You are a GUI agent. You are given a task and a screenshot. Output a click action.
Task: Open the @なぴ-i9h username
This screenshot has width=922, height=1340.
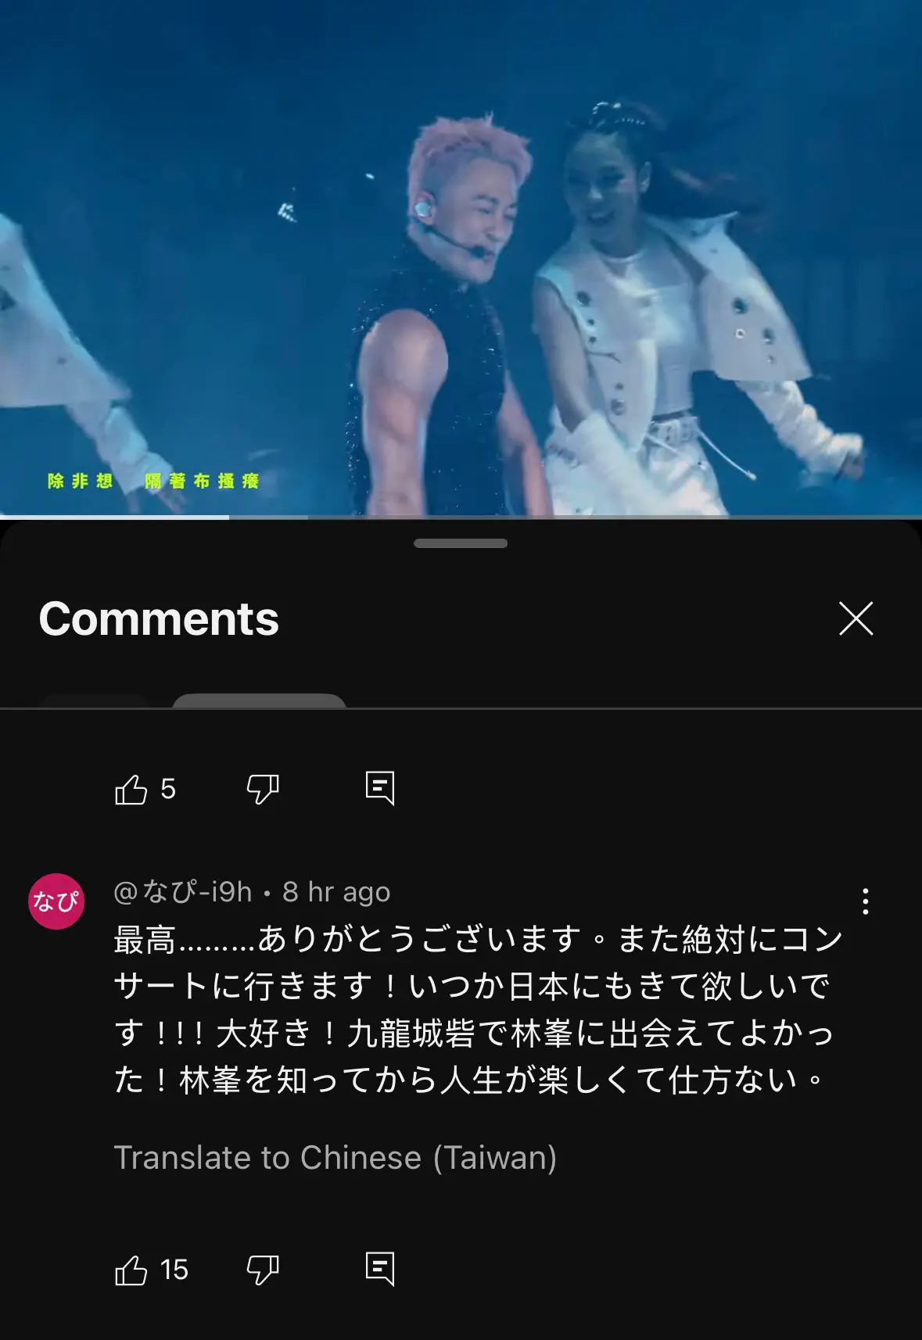pyautogui.click(x=183, y=891)
